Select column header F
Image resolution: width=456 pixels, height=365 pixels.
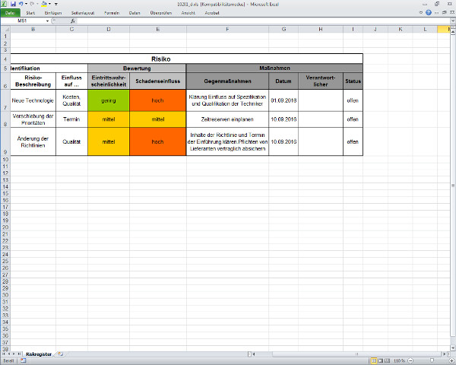227,29
